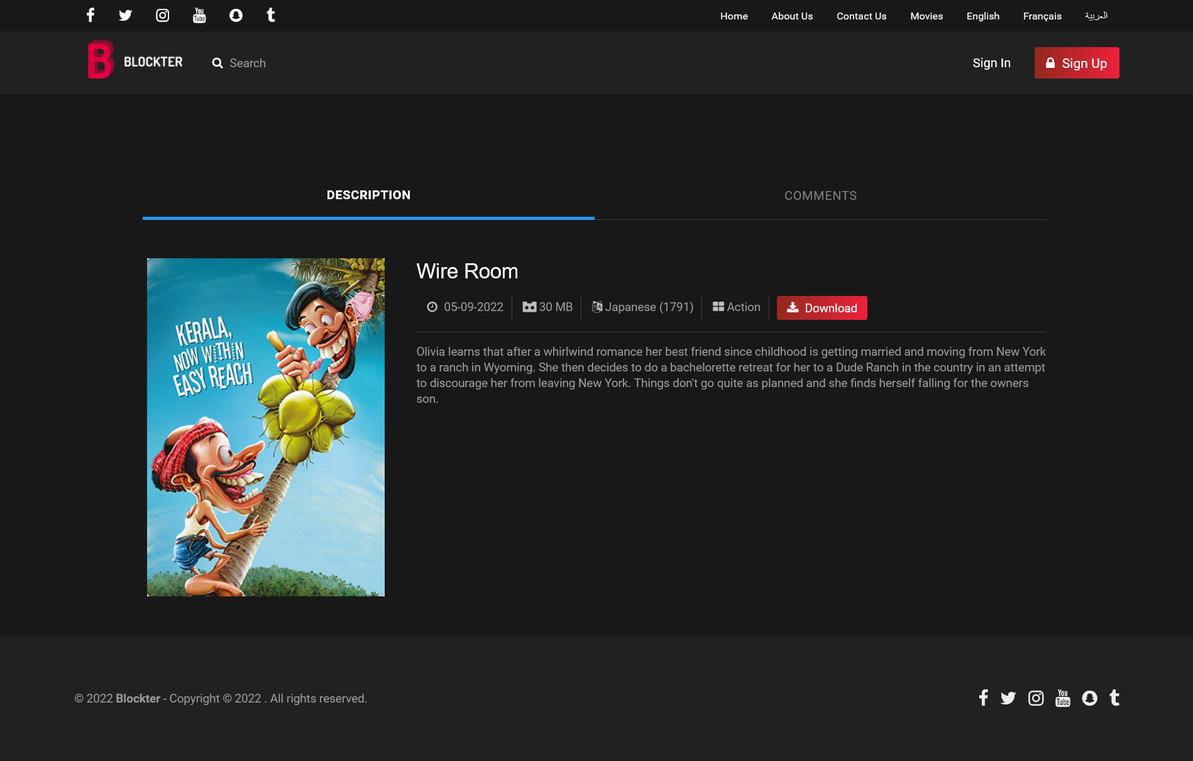1193x761 pixels.
Task: Click the category grid icon beside Action
Action: coord(718,307)
